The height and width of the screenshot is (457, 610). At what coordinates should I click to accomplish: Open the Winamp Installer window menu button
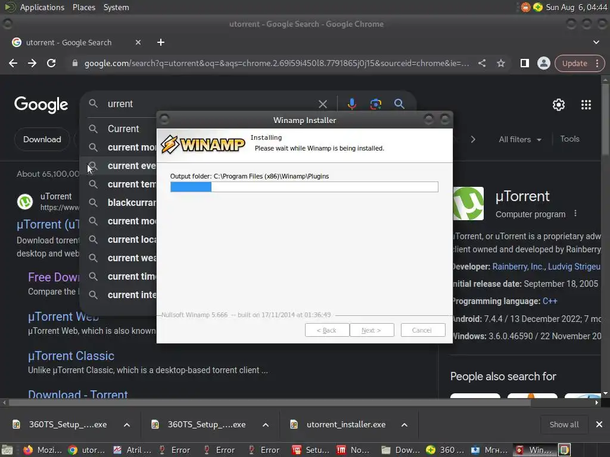click(x=164, y=119)
